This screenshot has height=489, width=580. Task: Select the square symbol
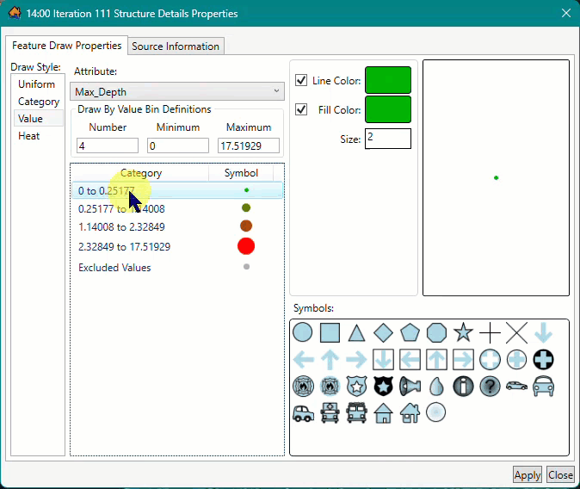pyautogui.click(x=330, y=333)
